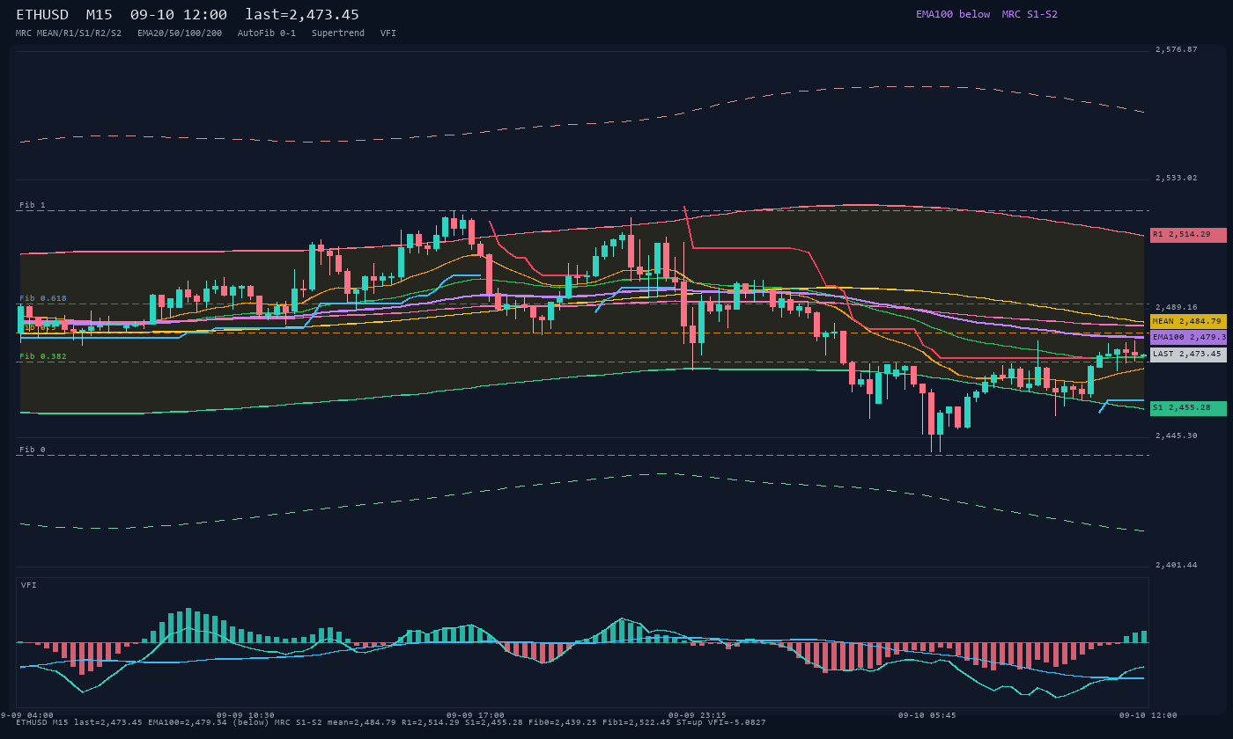Click the 2,401.44 price axis label
The width and height of the screenshot is (1233, 739).
(1177, 565)
